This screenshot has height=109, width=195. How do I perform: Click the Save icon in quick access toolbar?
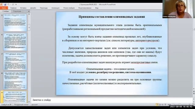[x=5, y=5]
